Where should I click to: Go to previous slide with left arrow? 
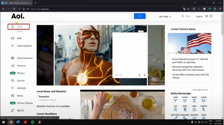[139, 75]
